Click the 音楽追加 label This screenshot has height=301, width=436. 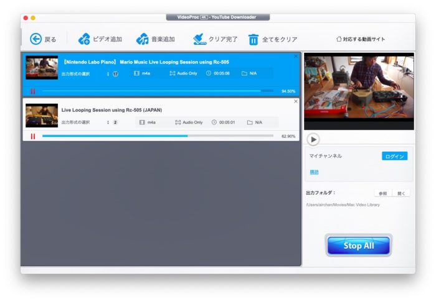coord(163,39)
